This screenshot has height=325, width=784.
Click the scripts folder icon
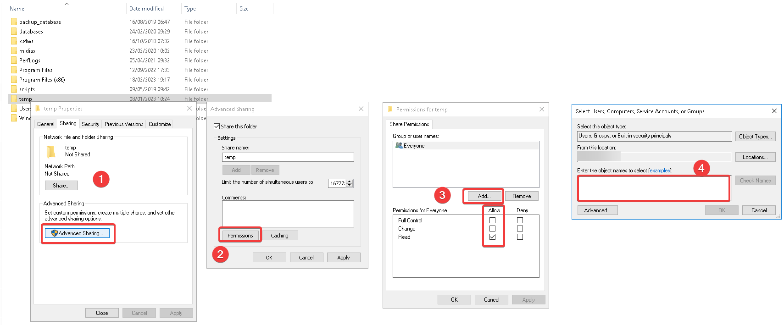[x=14, y=89]
